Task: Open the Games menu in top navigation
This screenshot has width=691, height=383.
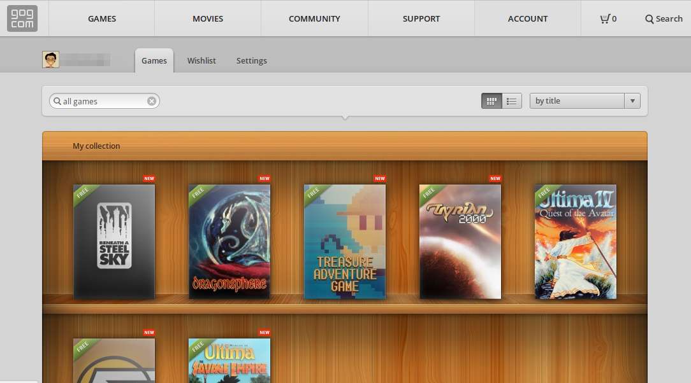Action: [x=102, y=18]
